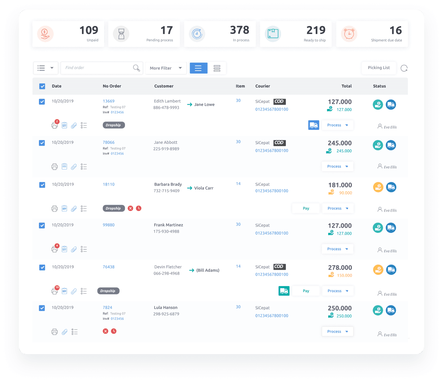Click into the Find order search field

point(96,68)
